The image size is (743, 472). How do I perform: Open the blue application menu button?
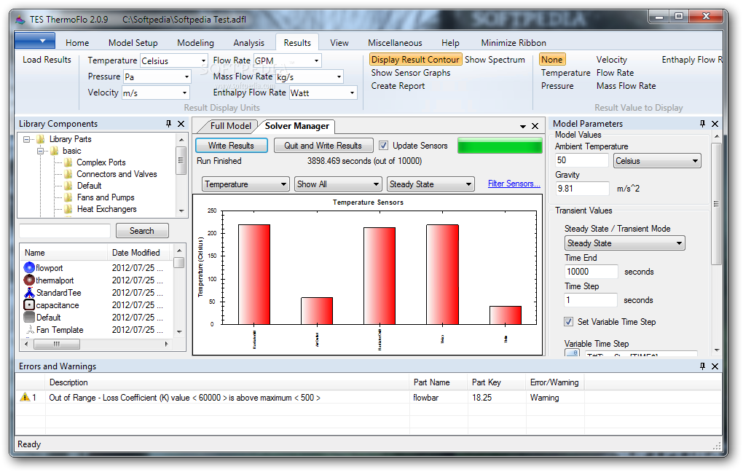point(35,41)
